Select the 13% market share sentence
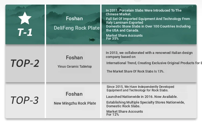Screen dimensions: 202x124 point(135,71)
